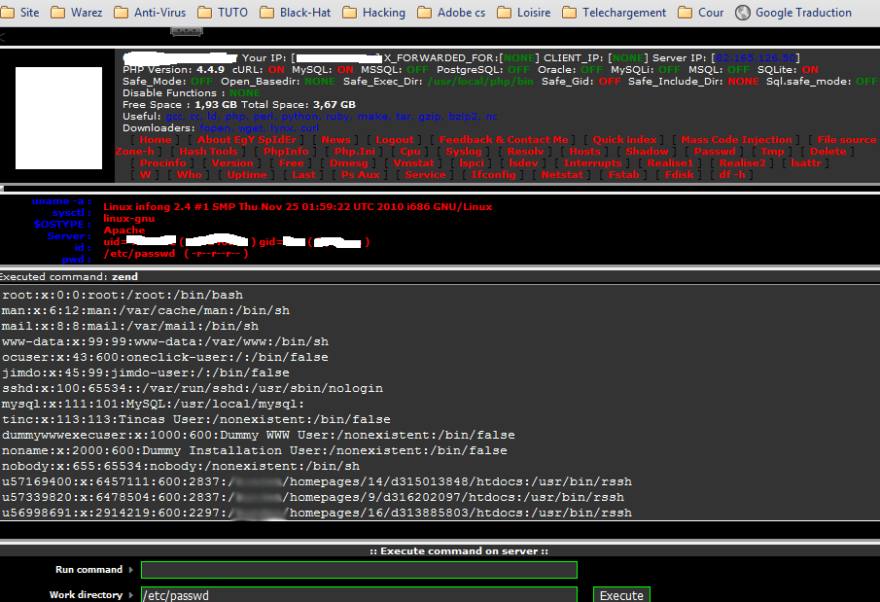Image resolution: width=880 pixels, height=602 pixels.
Task: Click the Tmp link
Action: pos(772,152)
